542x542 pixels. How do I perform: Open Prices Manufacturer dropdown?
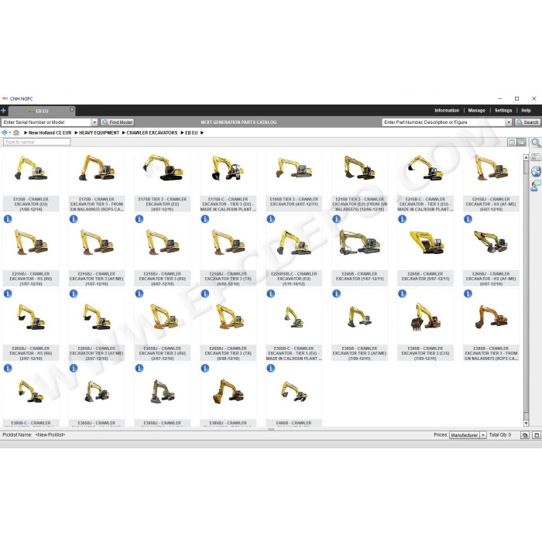[483, 435]
